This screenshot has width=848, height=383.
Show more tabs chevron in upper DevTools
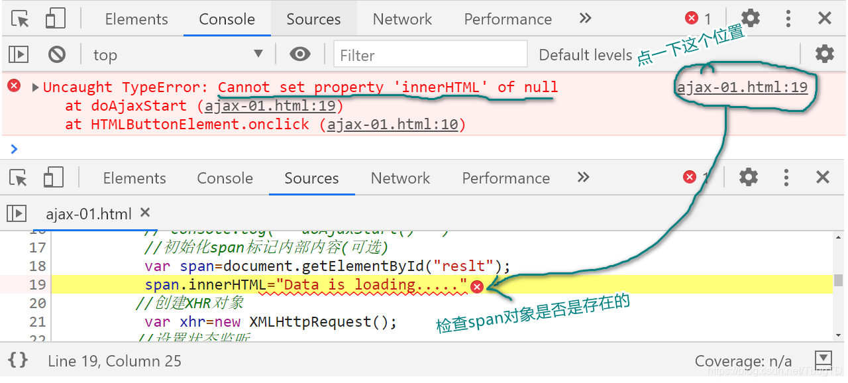[585, 19]
